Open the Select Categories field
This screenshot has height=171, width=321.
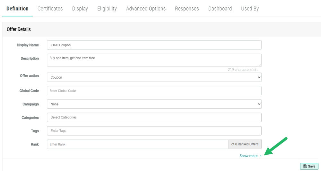click(x=154, y=117)
